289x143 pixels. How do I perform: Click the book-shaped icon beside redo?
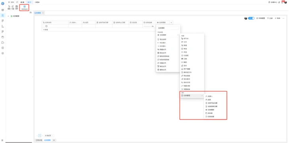tap(17, 7)
